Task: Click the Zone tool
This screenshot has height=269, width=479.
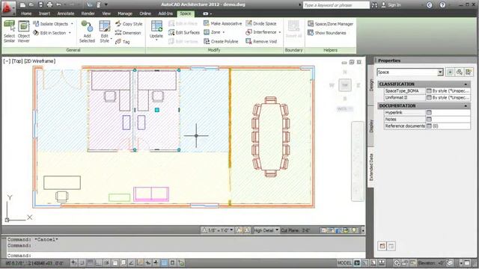Action: pyautogui.click(x=212, y=32)
